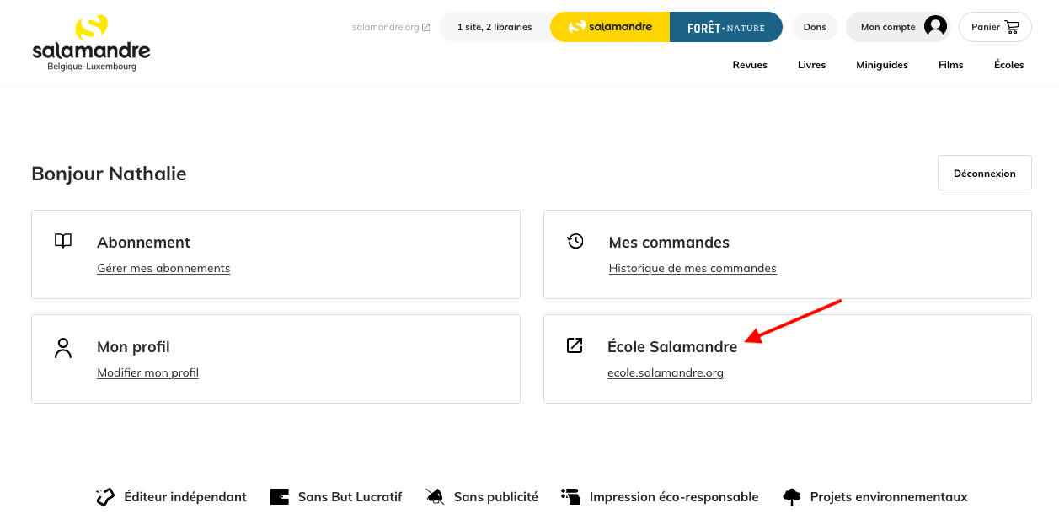The height and width of the screenshot is (519, 1059).
Task: Open the Écoles menu item
Action: coord(1009,65)
